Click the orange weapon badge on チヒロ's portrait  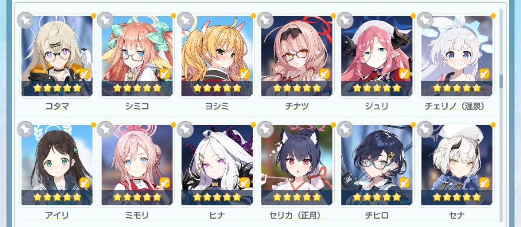point(404,183)
